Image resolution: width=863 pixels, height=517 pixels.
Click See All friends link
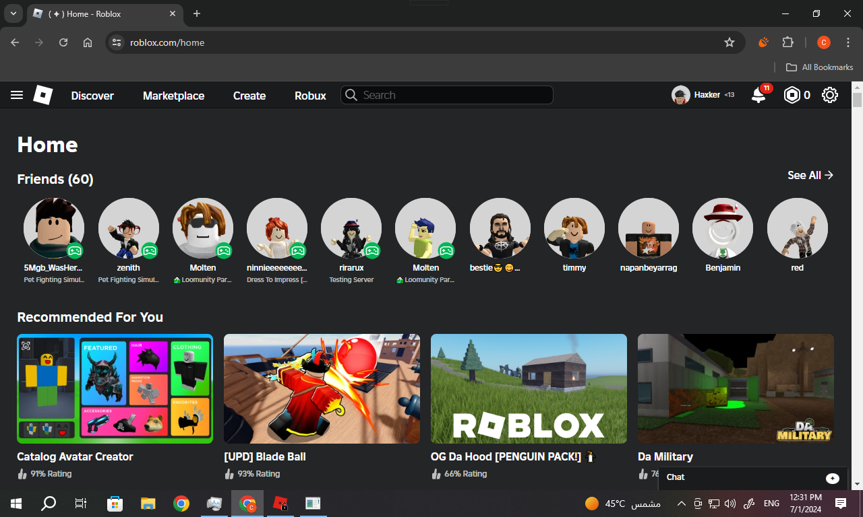coord(810,175)
